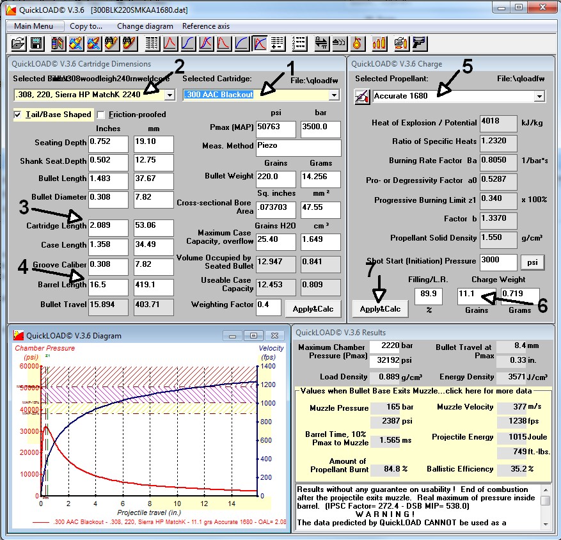Expand the Selected Propellant dropdown arrow
561x540 pixels.
pyautogui.click(x=539, y=96)
